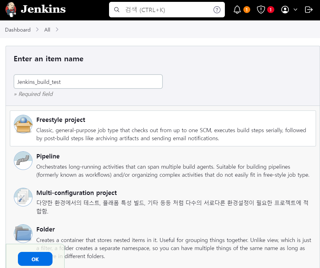The width and height of the screenshot is (320, 268).
Task: Click the Folder description text
Action: pyautogui.click(x=174, y=248)
